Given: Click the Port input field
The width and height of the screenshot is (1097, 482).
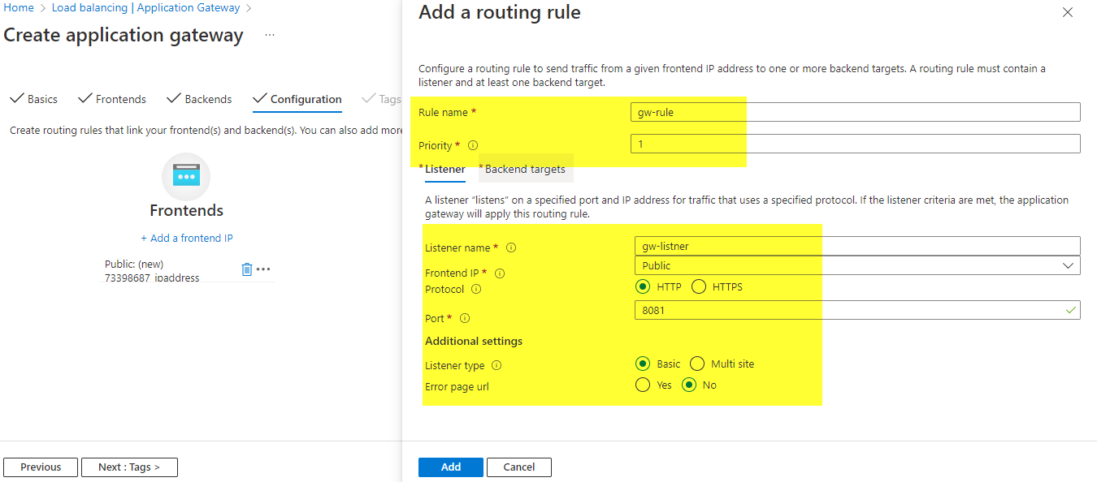Looking at the screenshot, I should click(x=848, y=310).
